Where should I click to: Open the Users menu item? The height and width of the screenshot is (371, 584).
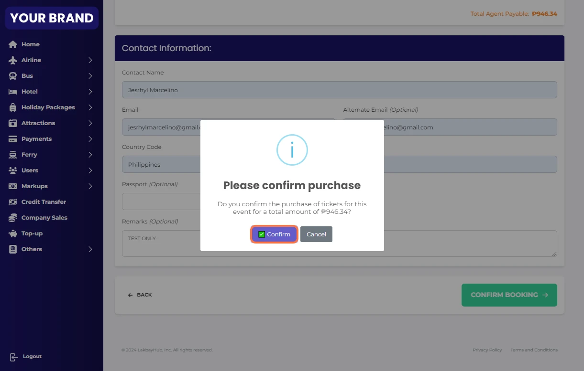[30, 170]
